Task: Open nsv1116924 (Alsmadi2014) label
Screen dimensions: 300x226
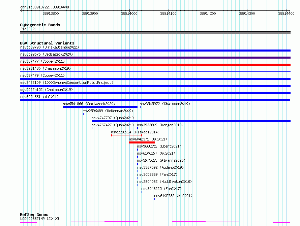Action: (135, 132)
